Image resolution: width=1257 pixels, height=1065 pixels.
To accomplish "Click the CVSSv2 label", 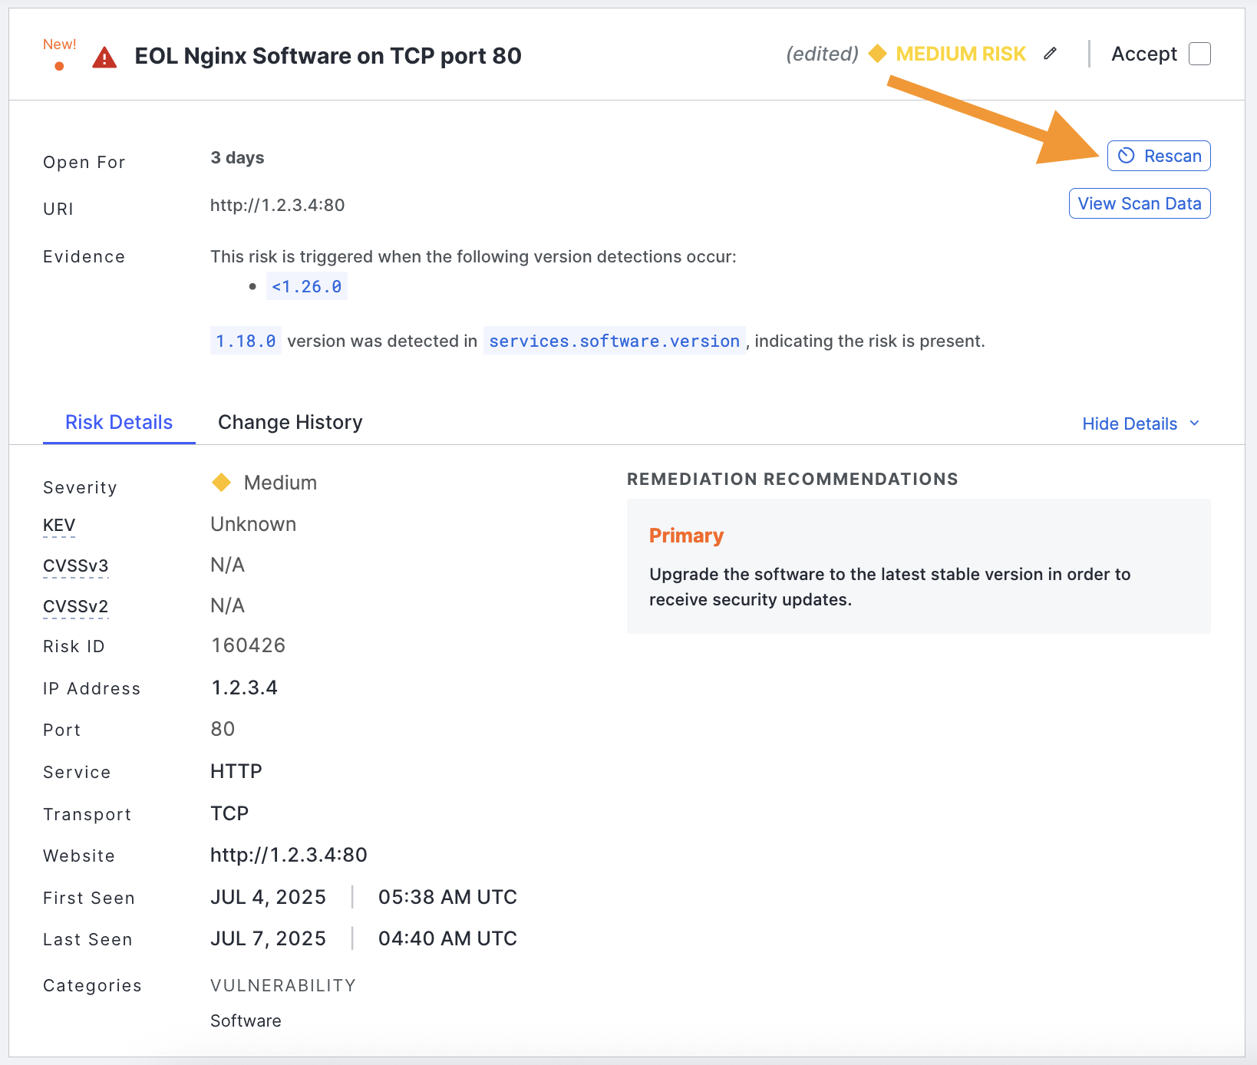I will coord(76,606).
